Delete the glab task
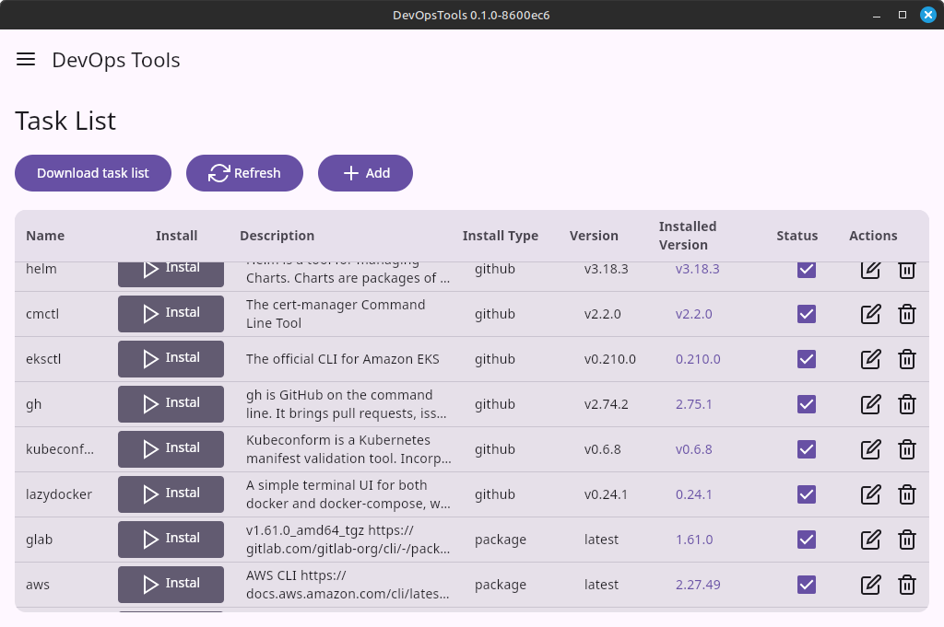944x627 pixels. (x=907, y=540)
